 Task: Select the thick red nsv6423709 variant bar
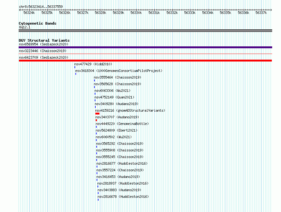pos(145,61)
